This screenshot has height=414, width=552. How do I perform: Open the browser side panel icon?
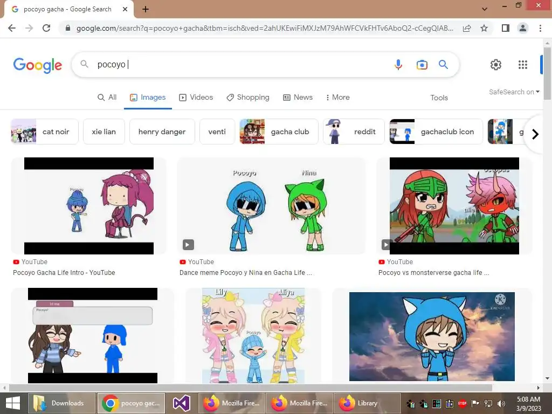click(x=506, y=28)
